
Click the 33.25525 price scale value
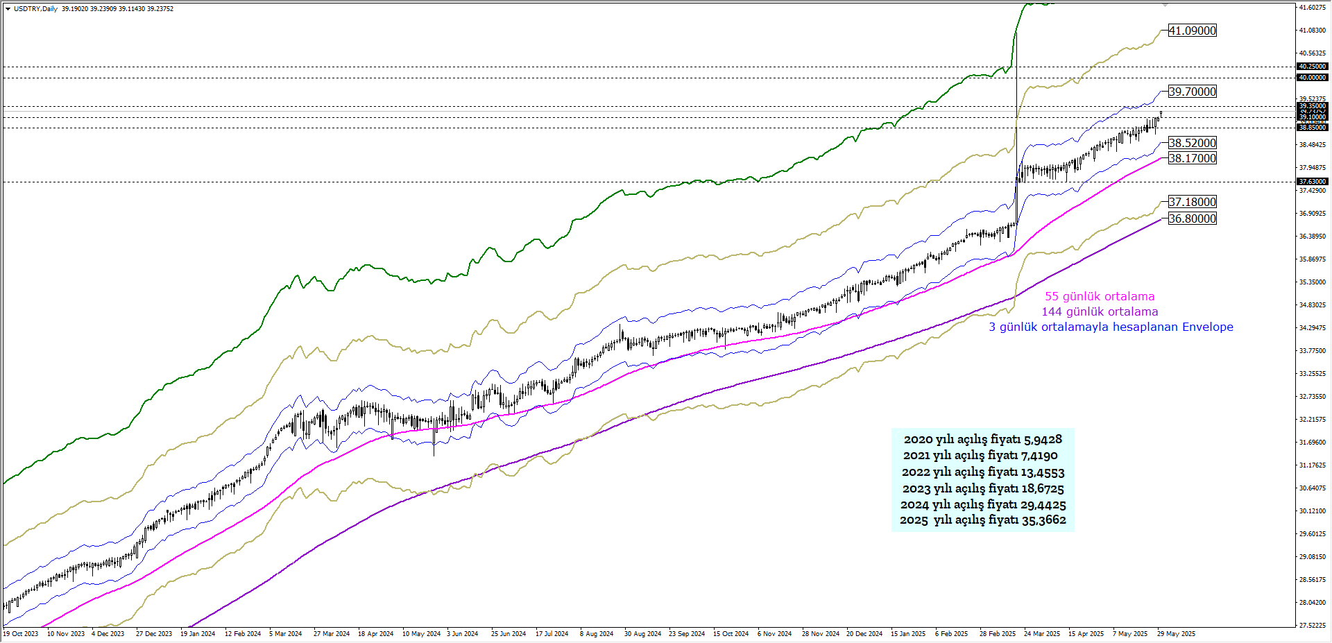click(x=1312, y=374)
